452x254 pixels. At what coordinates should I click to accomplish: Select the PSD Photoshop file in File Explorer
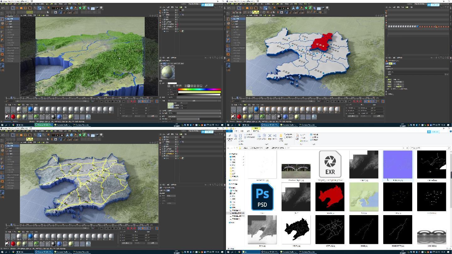tap(262, 197)
